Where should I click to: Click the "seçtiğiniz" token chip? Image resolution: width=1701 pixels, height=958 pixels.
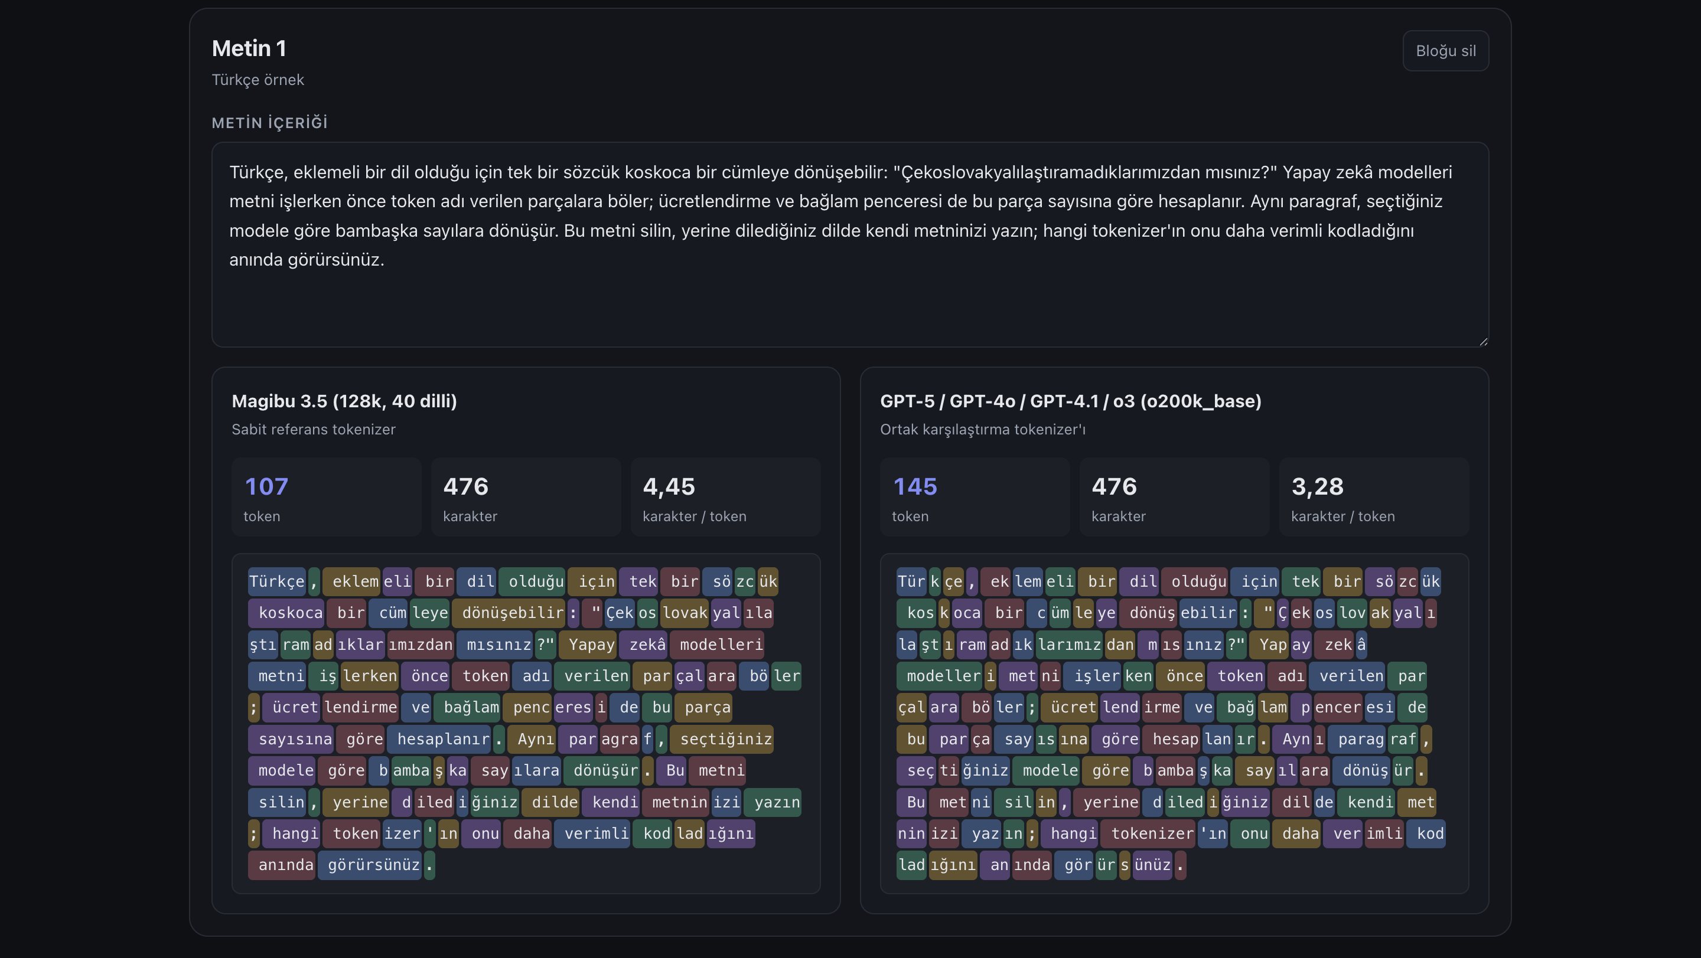[x=721, y=739]
